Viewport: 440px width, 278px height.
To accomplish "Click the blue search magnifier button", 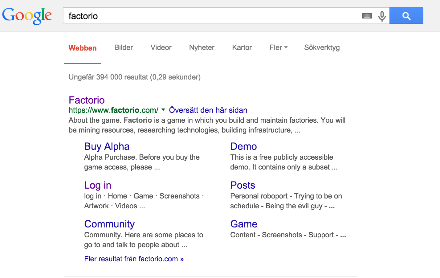I will [406, 16].
